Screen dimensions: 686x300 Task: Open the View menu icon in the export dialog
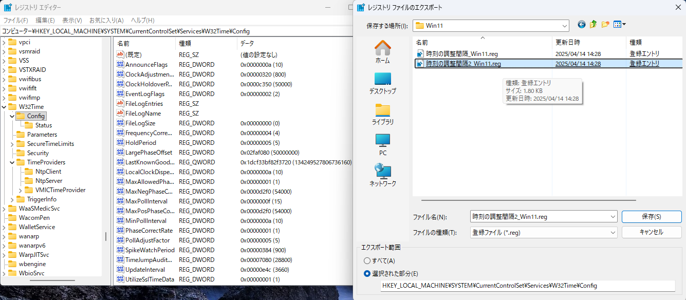pyautogui.click(x=620, y=25)
